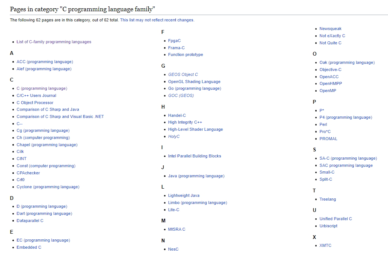The height and width of the screenshot is (254, 388).
Task: Open High-Level Shader Language link
Action: [195, 130]
